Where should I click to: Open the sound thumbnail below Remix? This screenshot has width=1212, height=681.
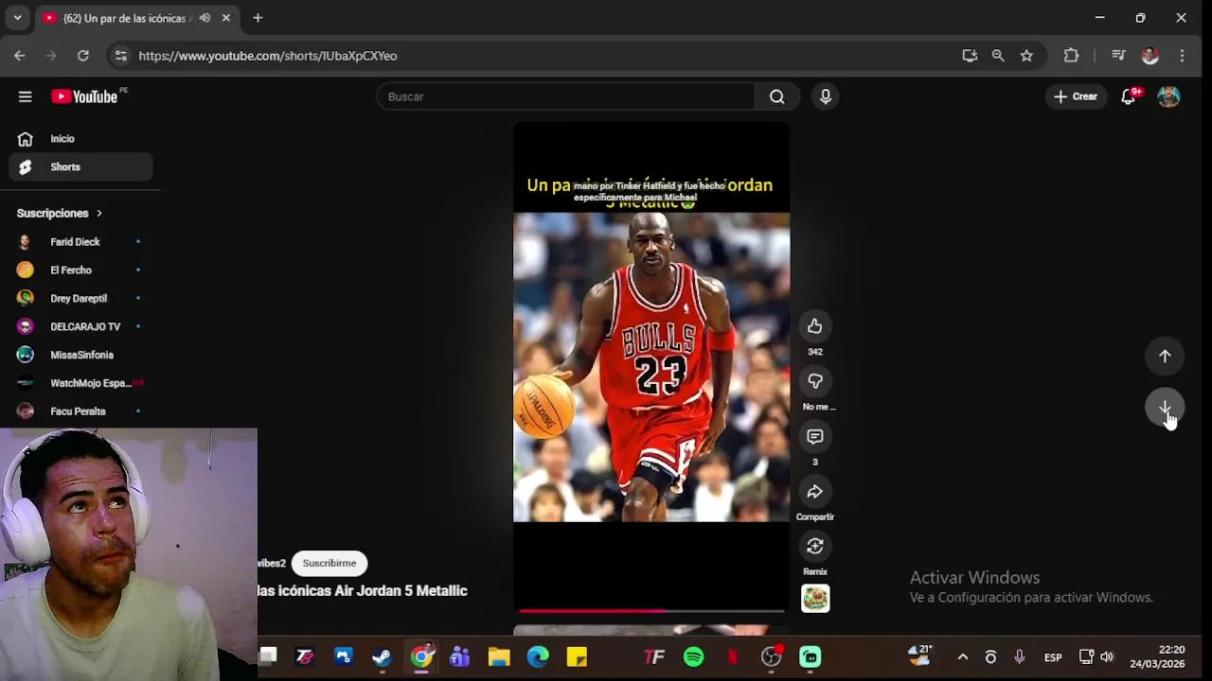815,599
